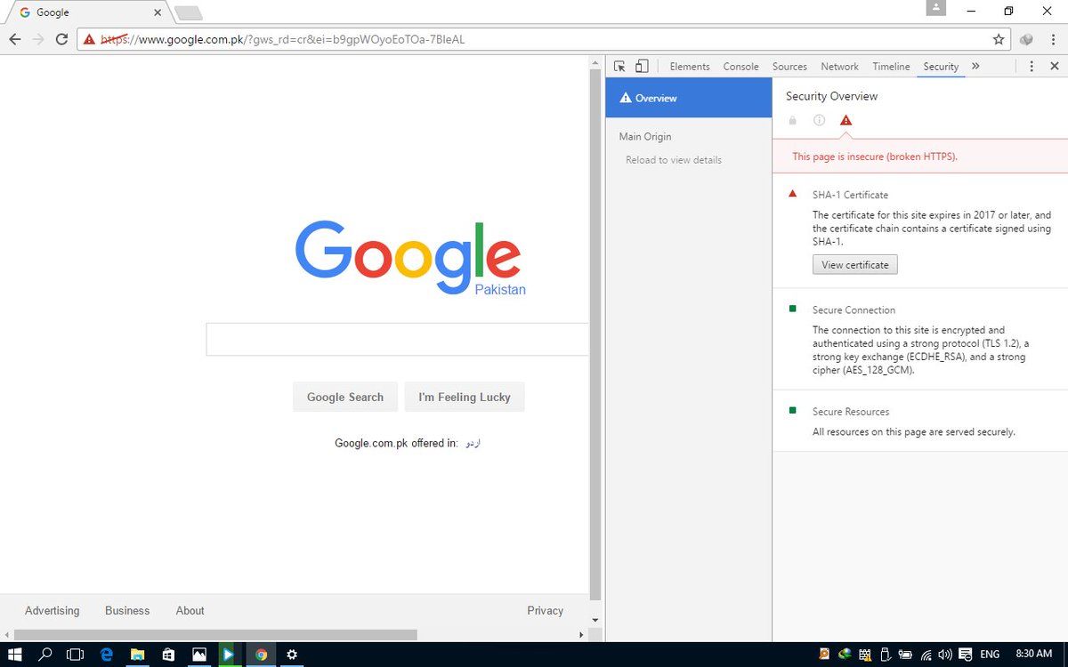
Task: Open Settings gear on the taskbar
Action: [291, 655]
